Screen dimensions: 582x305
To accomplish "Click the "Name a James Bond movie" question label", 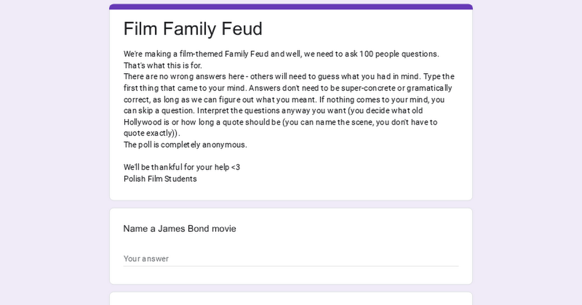I will pyautogui.click(x=179, y=229).
